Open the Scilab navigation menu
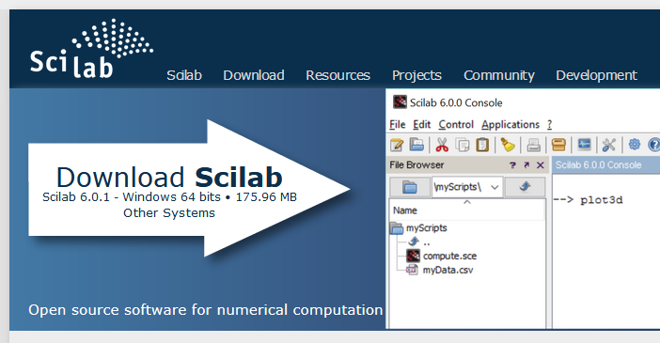 184,75
